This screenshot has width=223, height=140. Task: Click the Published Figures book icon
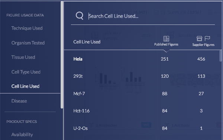pyautogui.click(x=166, y=38)
